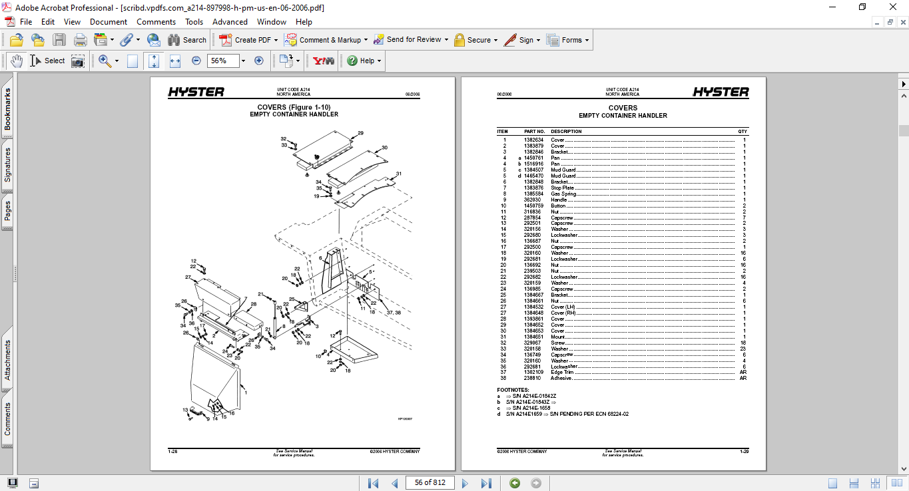Screen dimensions: 909x491
Task: Open the Bookmarks side tab
Action: [x=8, y=110]
